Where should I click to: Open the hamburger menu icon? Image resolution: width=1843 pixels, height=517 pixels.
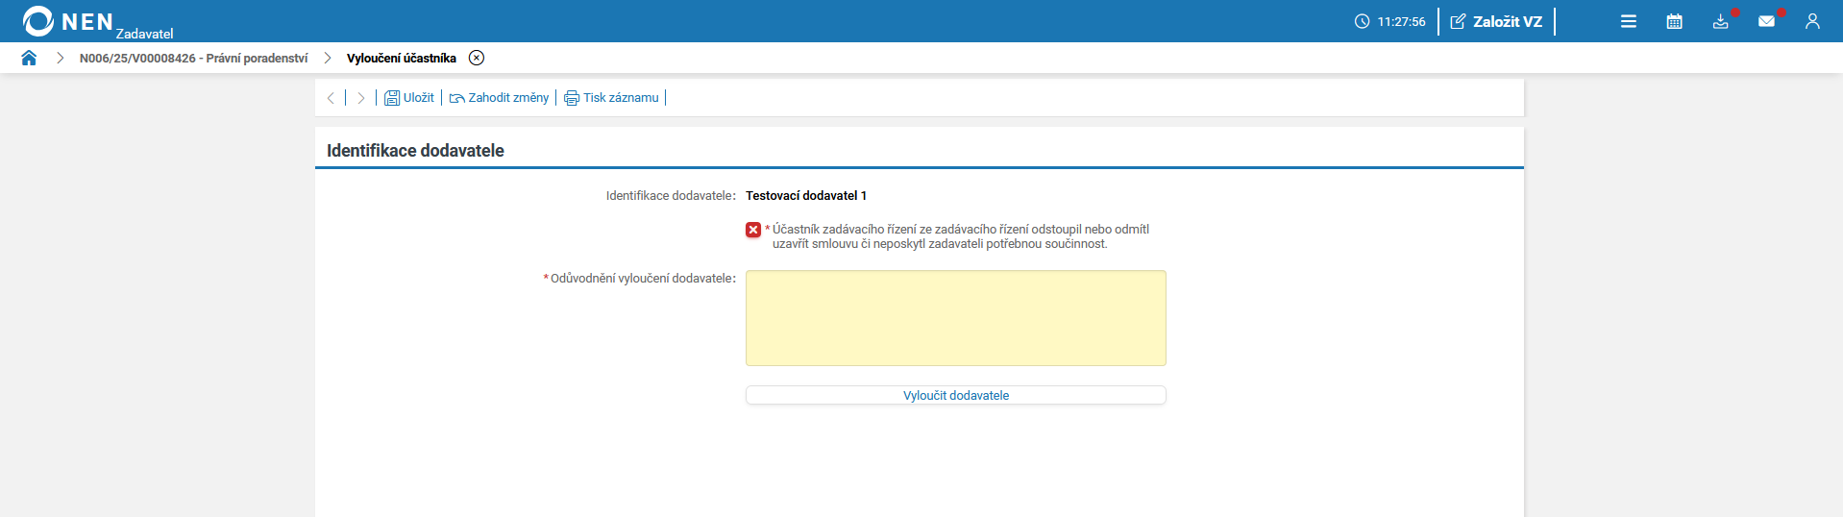pos(1629,21)
